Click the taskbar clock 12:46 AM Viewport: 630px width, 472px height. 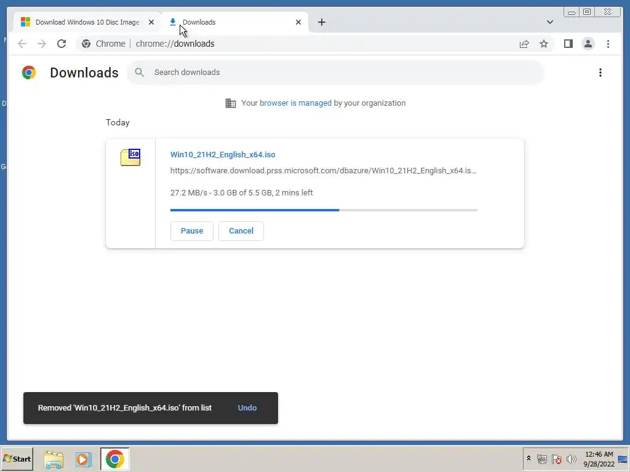[x=599, y=454]
